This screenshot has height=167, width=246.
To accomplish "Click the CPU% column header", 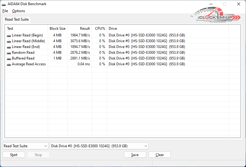I will pyautogui.click(x=100, y=29).
